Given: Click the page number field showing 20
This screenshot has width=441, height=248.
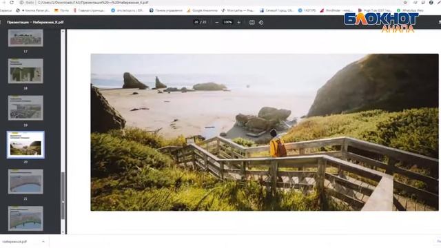Looking at the screenshot, I should click(x=196, y=22).
